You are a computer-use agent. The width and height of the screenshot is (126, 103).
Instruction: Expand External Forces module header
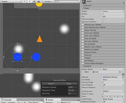click(x=103, y=52)
